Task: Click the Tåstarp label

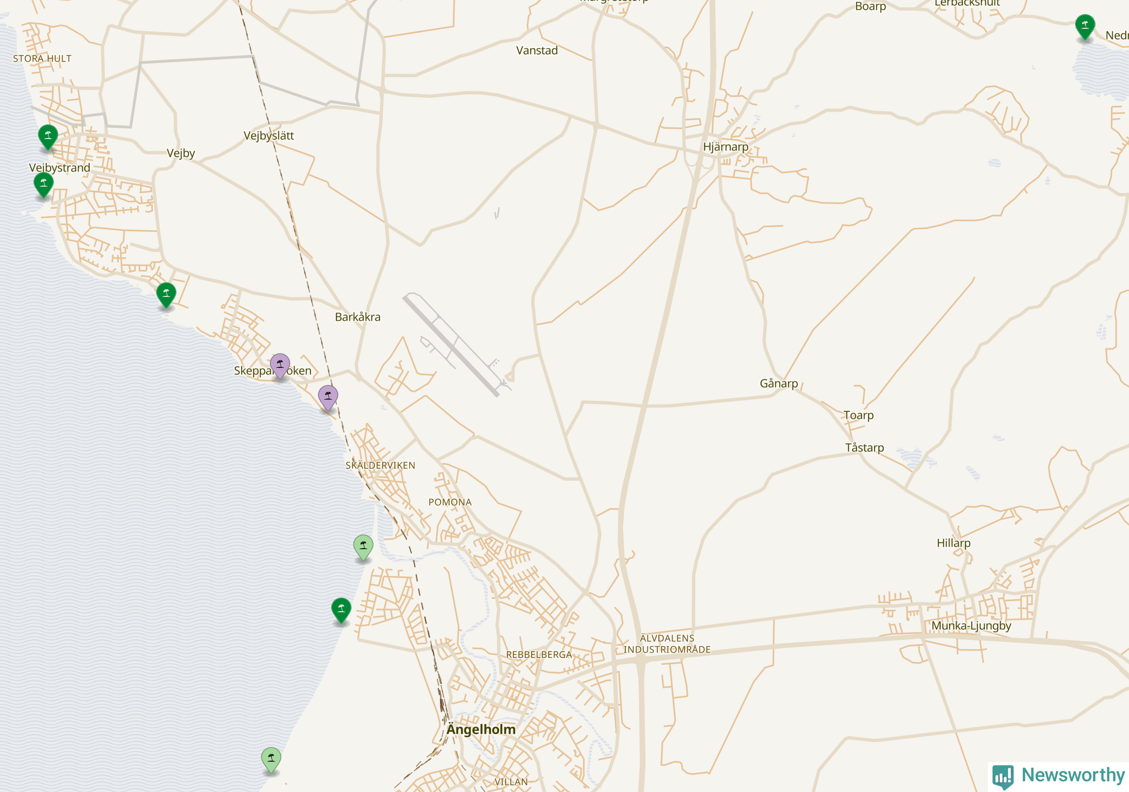Action: tap(864, 448)
